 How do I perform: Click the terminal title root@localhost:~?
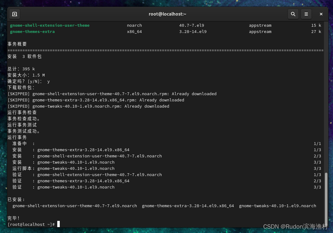pyautogui.click(x=167, y=14)
